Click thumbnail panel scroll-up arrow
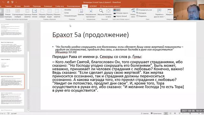 (x=28, y=22)
